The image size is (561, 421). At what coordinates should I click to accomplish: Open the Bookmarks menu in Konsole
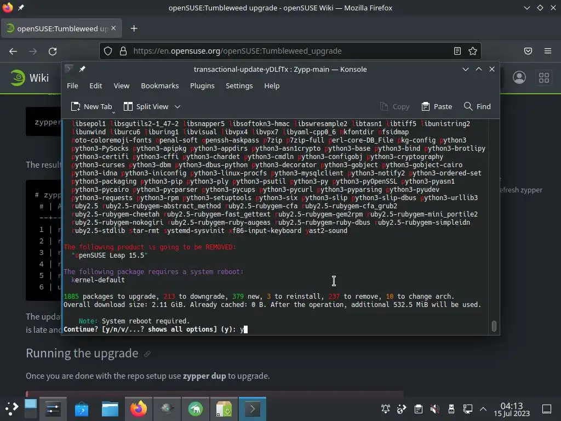pos(159,86)
